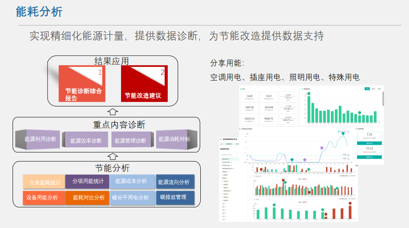
Task: Click the 能源成本分析 box
Action: (131, 181)
